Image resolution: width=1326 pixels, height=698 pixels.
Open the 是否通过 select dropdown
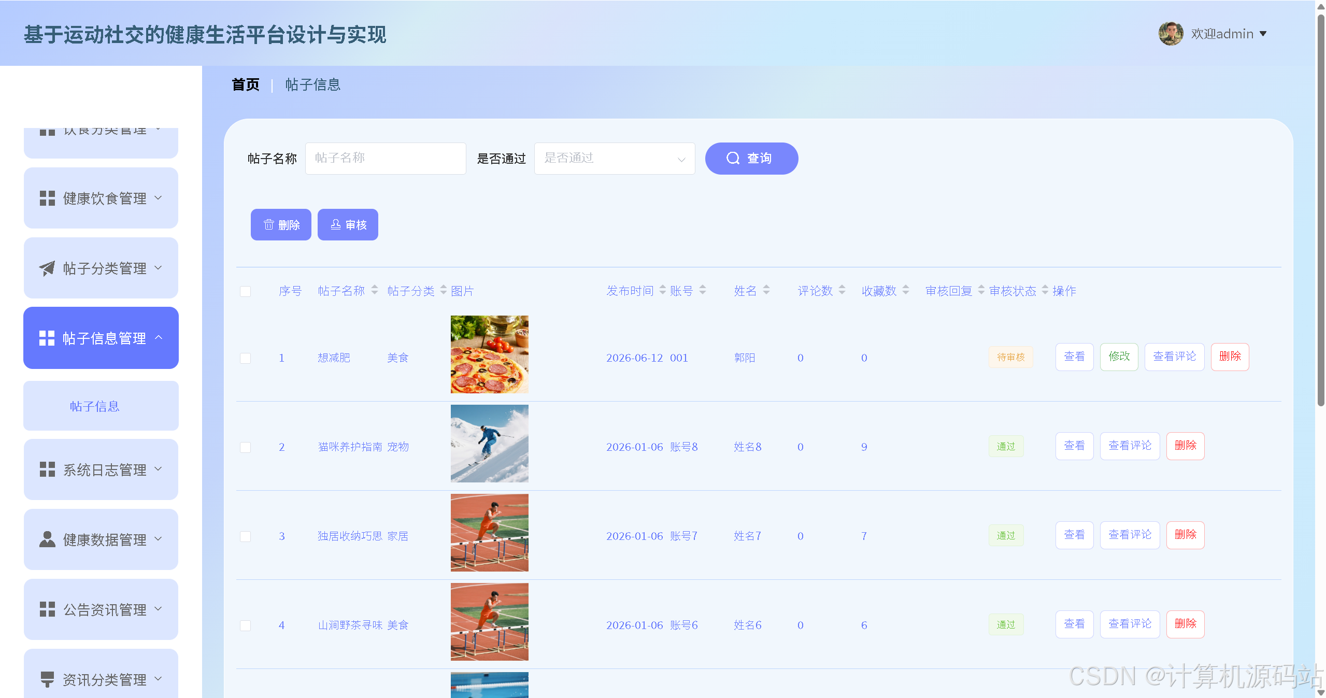615,159
